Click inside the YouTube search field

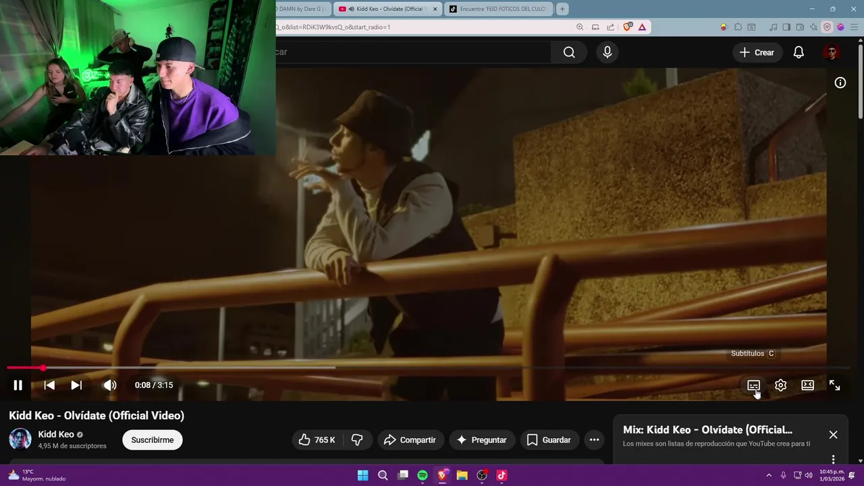(413, 52)
